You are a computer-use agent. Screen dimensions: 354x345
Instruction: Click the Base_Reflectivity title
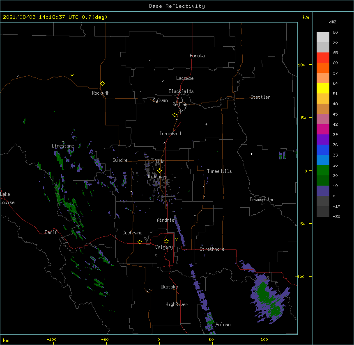pyautogui.click(x=177, y=6)
